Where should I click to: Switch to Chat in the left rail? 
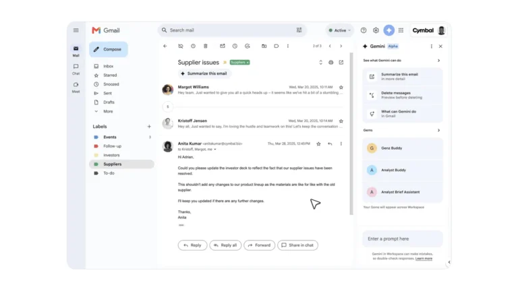click(76, 69)
